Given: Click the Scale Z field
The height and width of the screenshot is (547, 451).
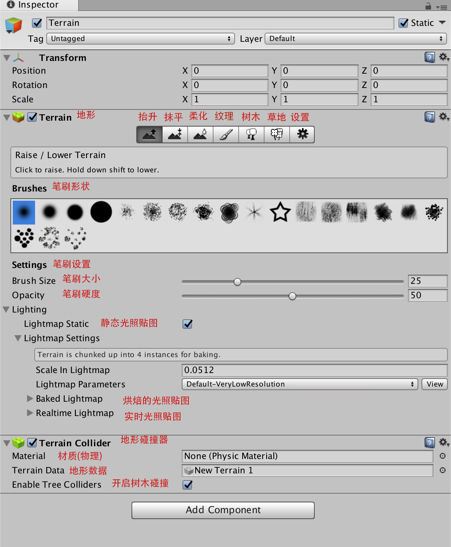Looking at the screenshot, I should (x=409, y=100).
